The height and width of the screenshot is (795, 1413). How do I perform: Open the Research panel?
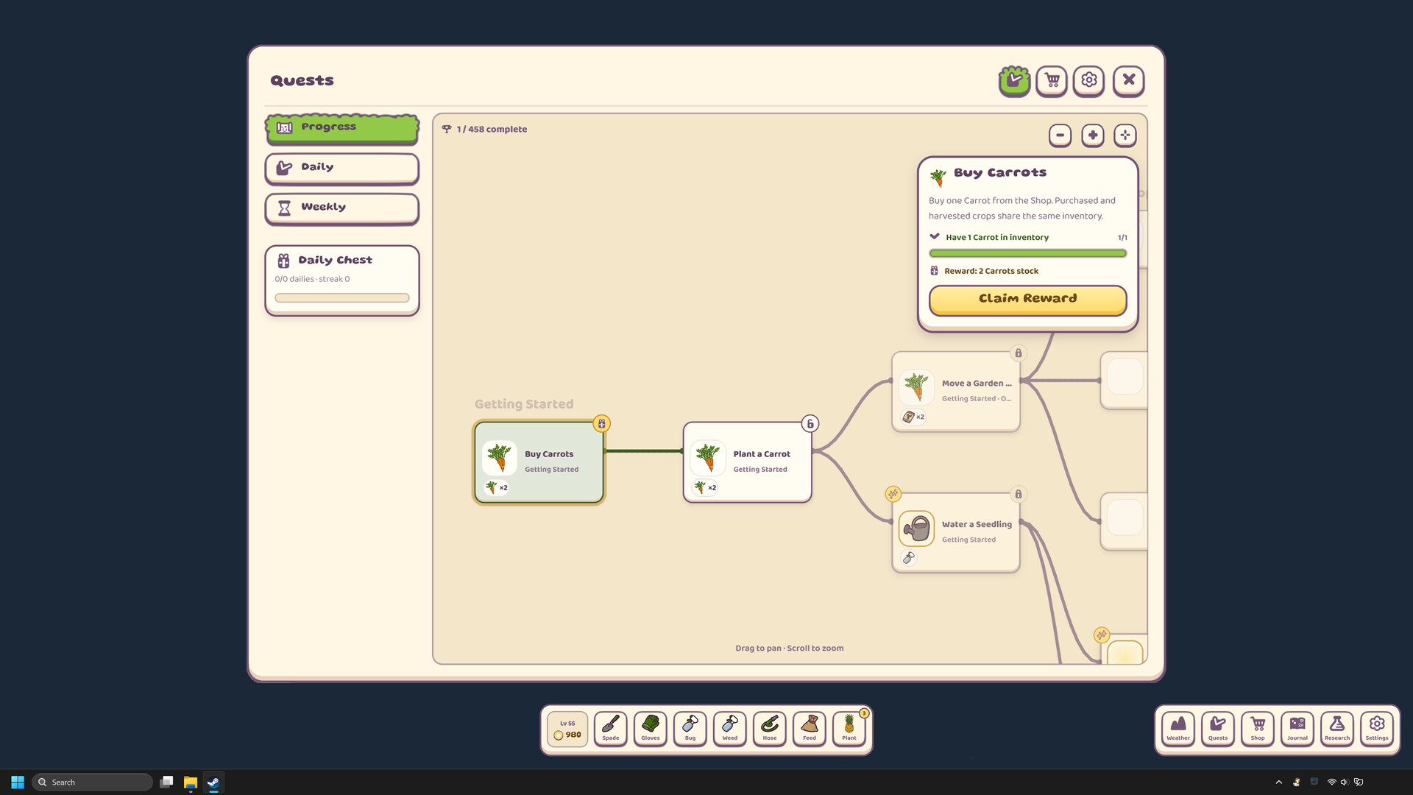[x=1337, y=729]
